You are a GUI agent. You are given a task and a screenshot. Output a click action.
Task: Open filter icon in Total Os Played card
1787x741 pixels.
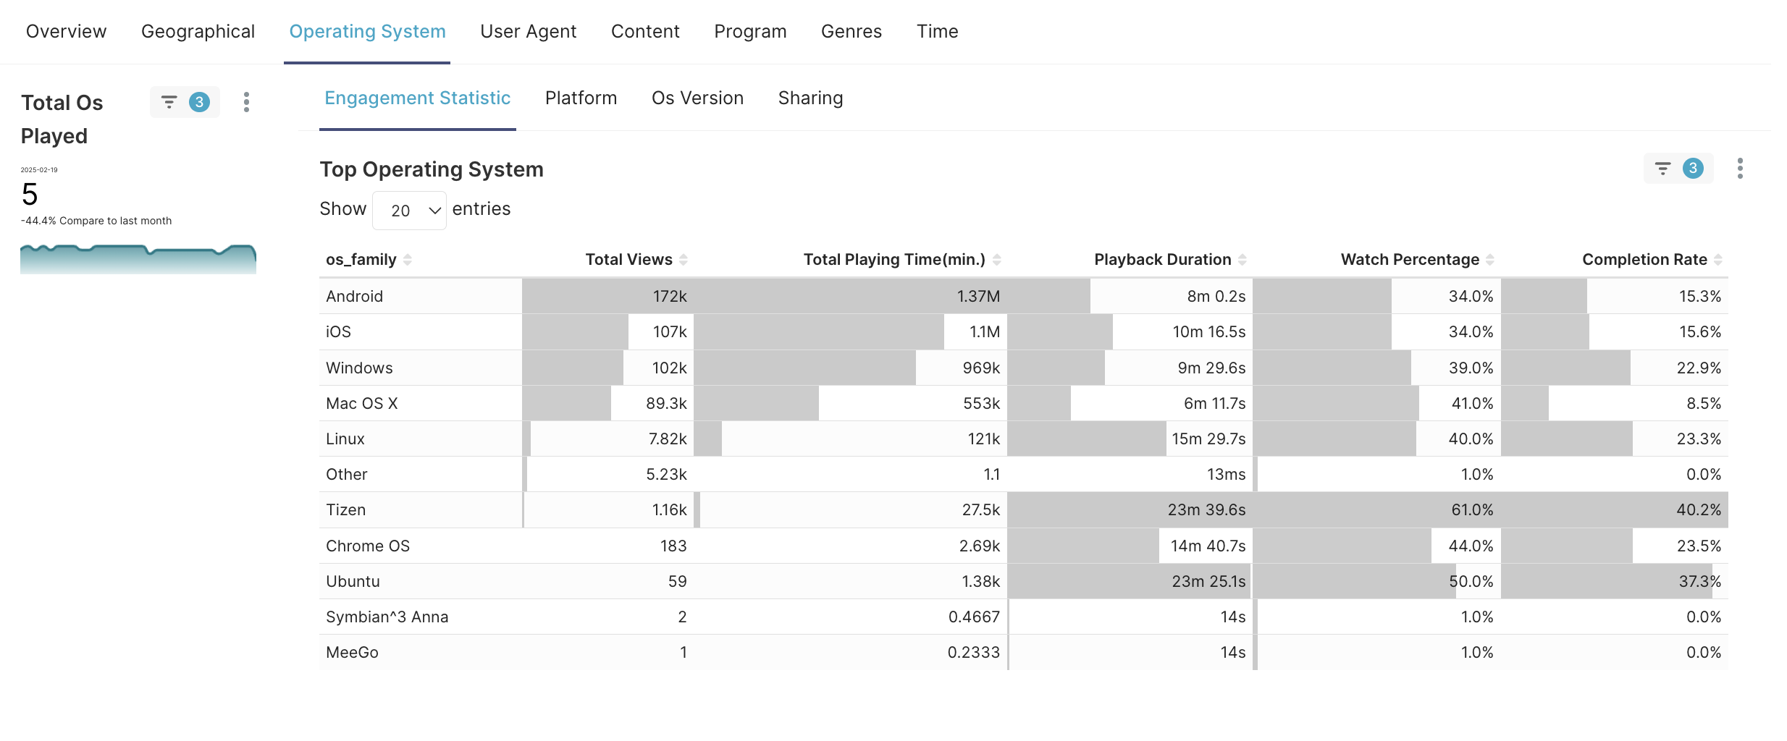point(169,102)
